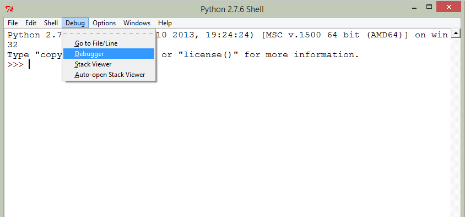The image size is (465, 217).
Task: Close the Python 2.7.6 Shell window
Action: pos(450,7)
